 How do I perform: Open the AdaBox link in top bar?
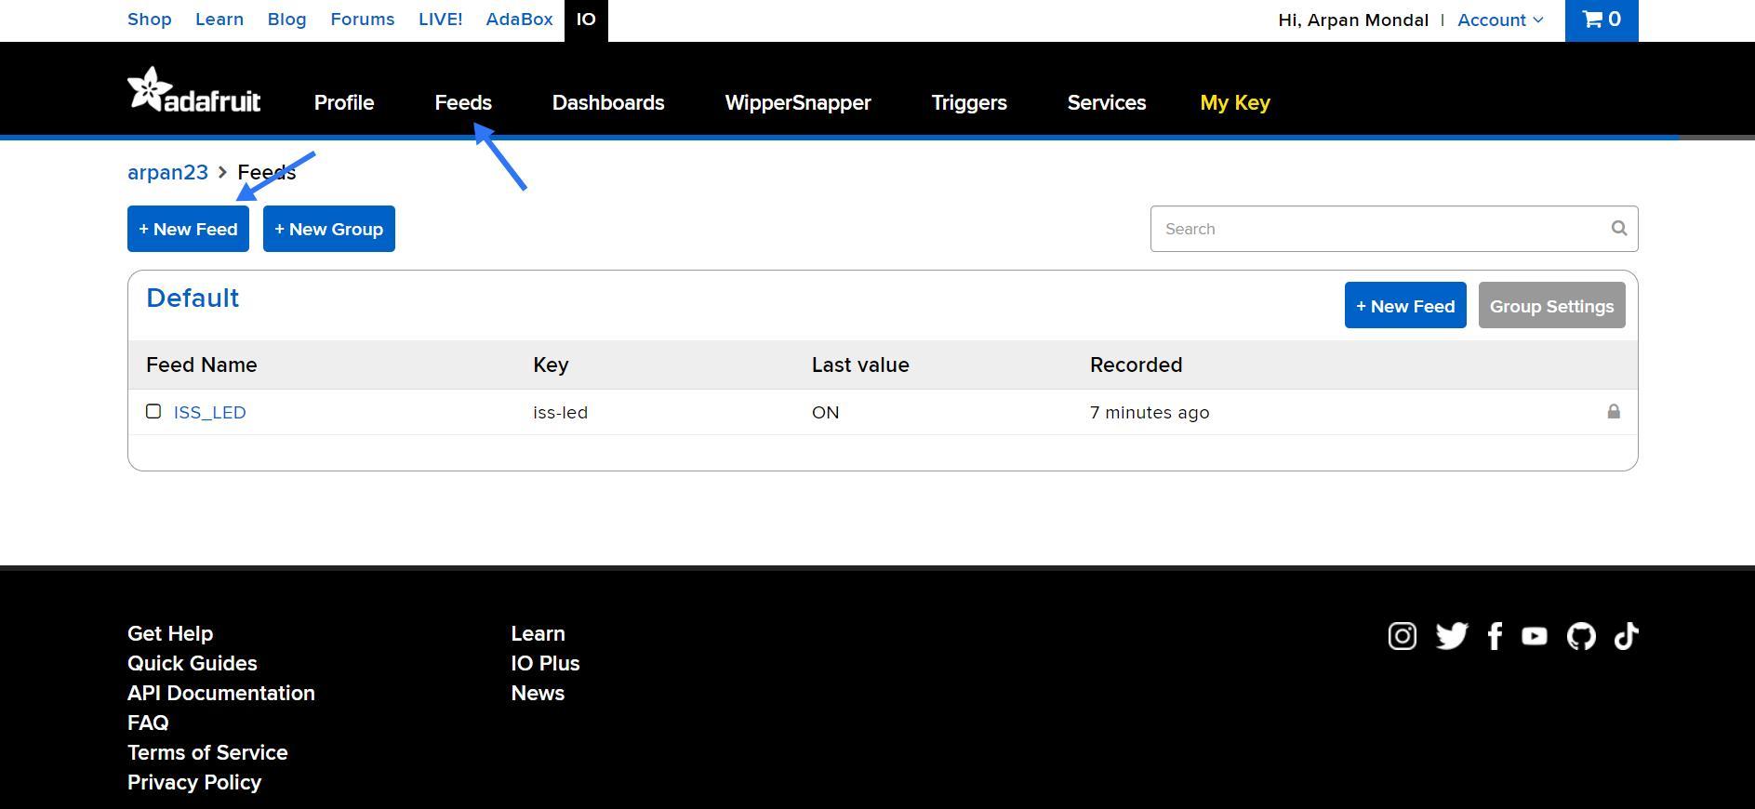[519, 20]
